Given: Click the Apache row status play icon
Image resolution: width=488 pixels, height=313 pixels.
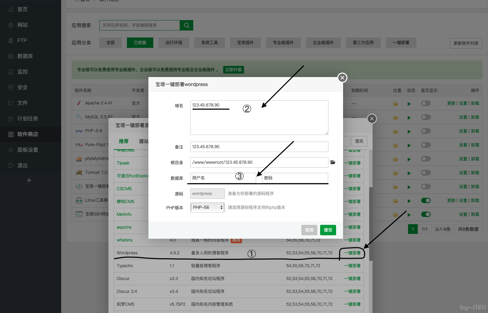Looking at the screenshot, I should [x=409, y=104].
